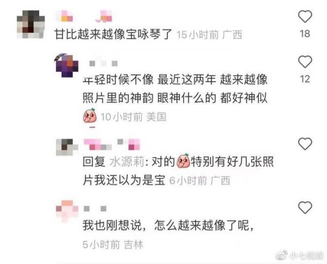The image size is (327, 264).
Task: Open the pink avatar of the 吉林 commenter
Action: tap(67, 211)
